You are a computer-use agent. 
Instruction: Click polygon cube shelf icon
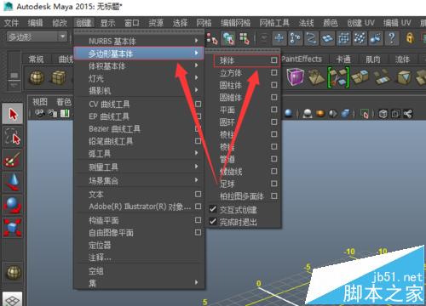coord(59,77)
